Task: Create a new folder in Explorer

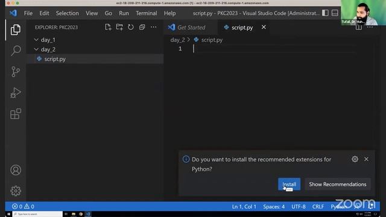Action: coord(119,27)
